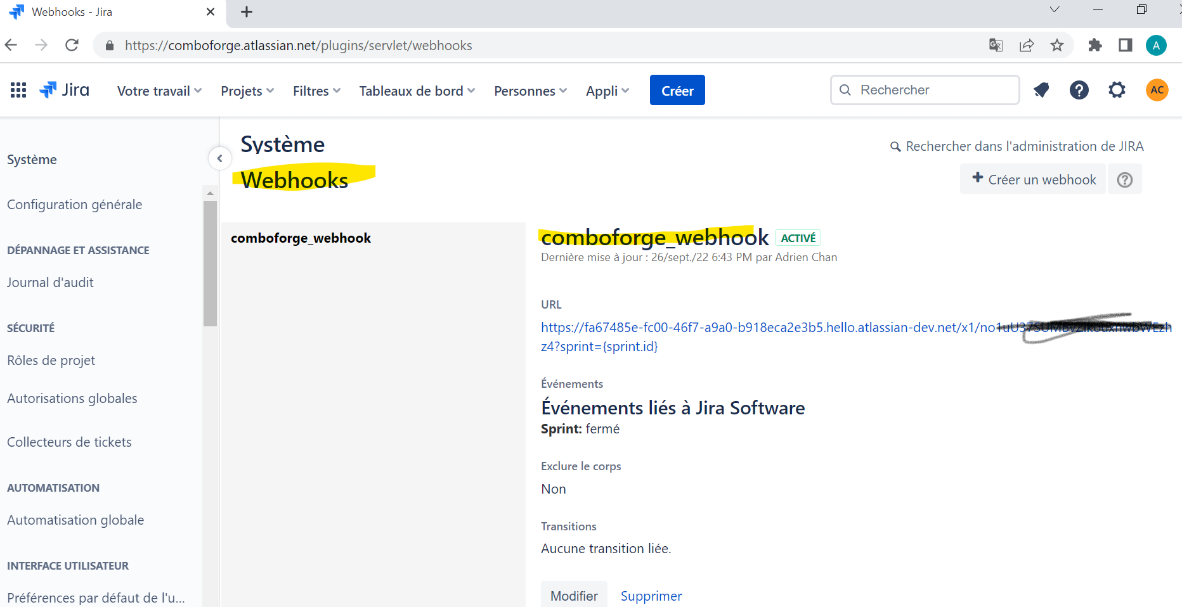1182x607 pixels.
Task: Collapse the Système sidebar
Action: coord(219,158)
